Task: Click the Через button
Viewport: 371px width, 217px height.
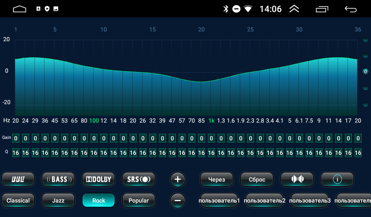Action: 217,179
